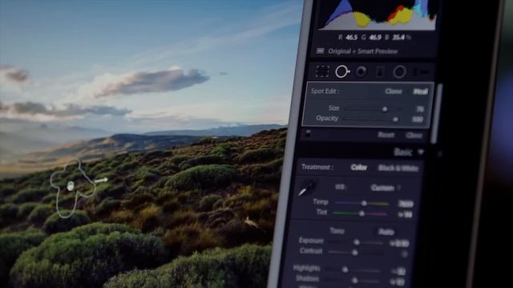Set Treatment to Color
The height and width of the screenshot is (288, 513).
359,167
